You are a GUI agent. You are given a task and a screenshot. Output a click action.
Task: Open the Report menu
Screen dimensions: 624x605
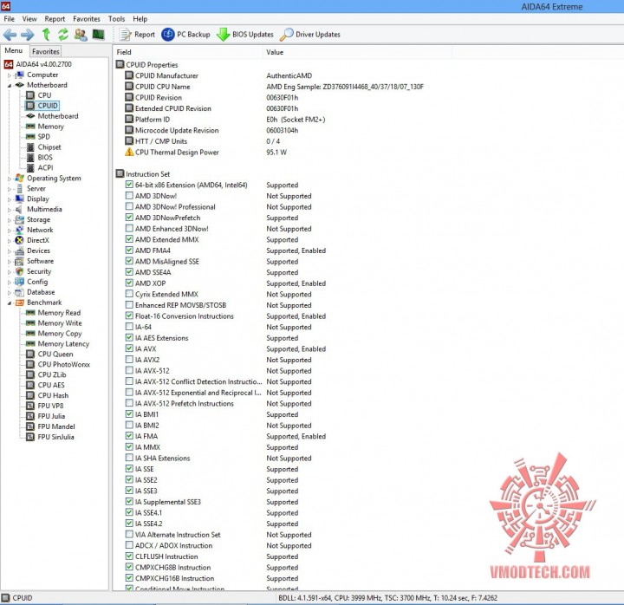tap(55, 19)
